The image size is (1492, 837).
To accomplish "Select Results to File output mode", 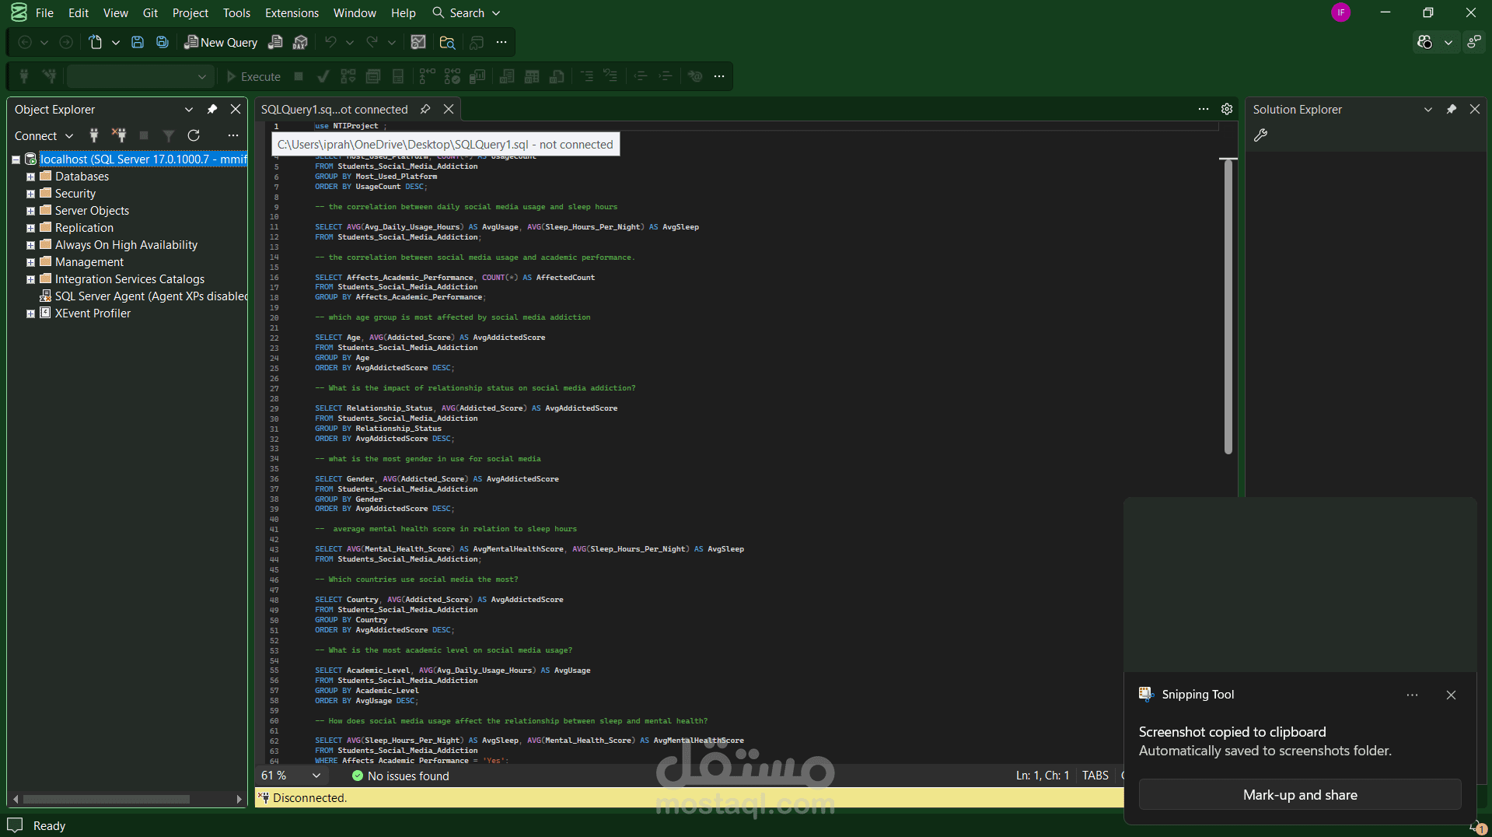I will click(557, 76).
